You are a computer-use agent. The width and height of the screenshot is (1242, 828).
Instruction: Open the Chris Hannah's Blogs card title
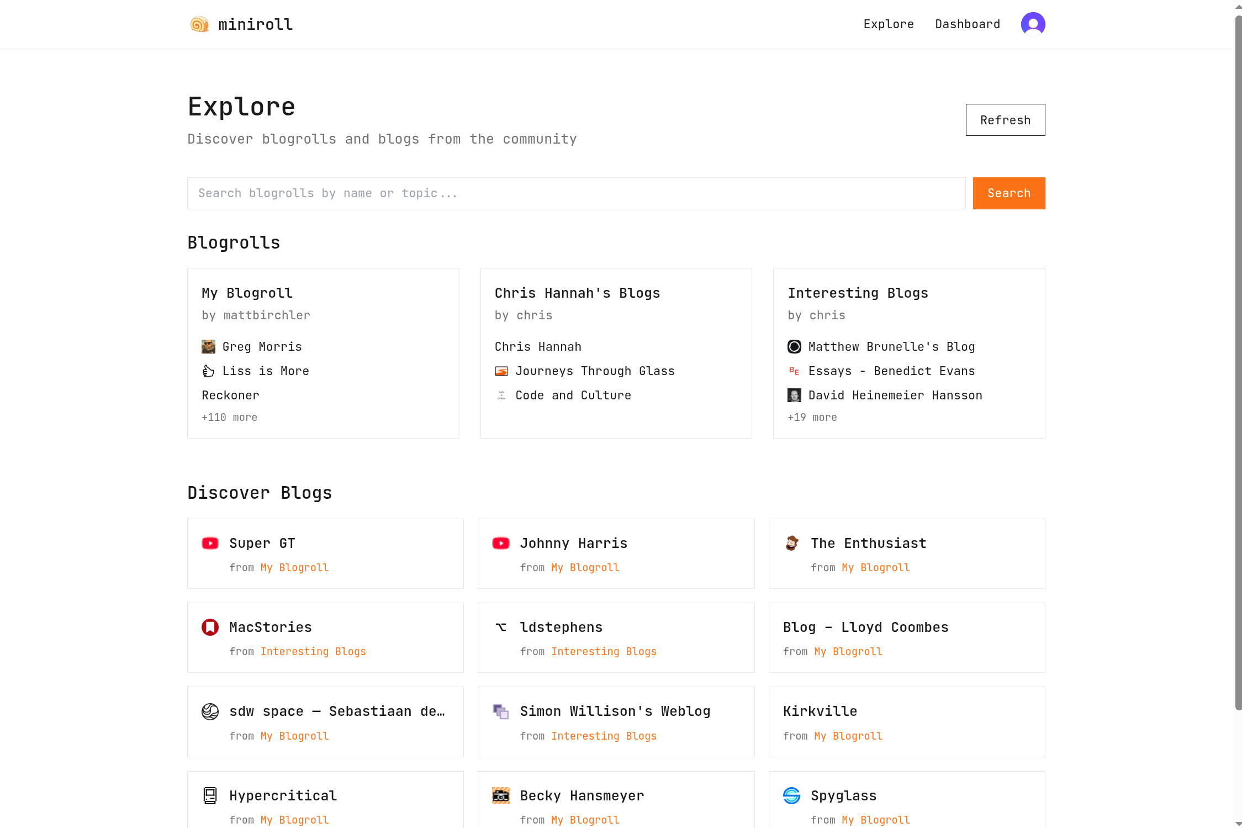coord(577,293)
